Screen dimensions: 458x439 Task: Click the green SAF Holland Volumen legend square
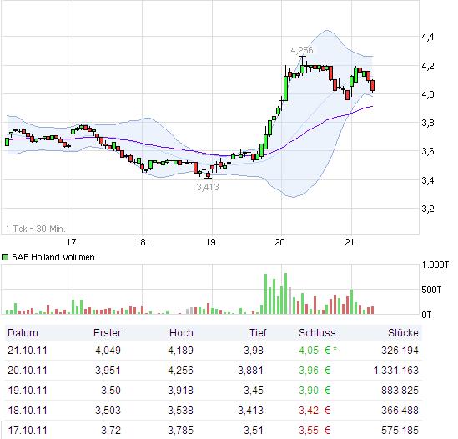(5, 257)
